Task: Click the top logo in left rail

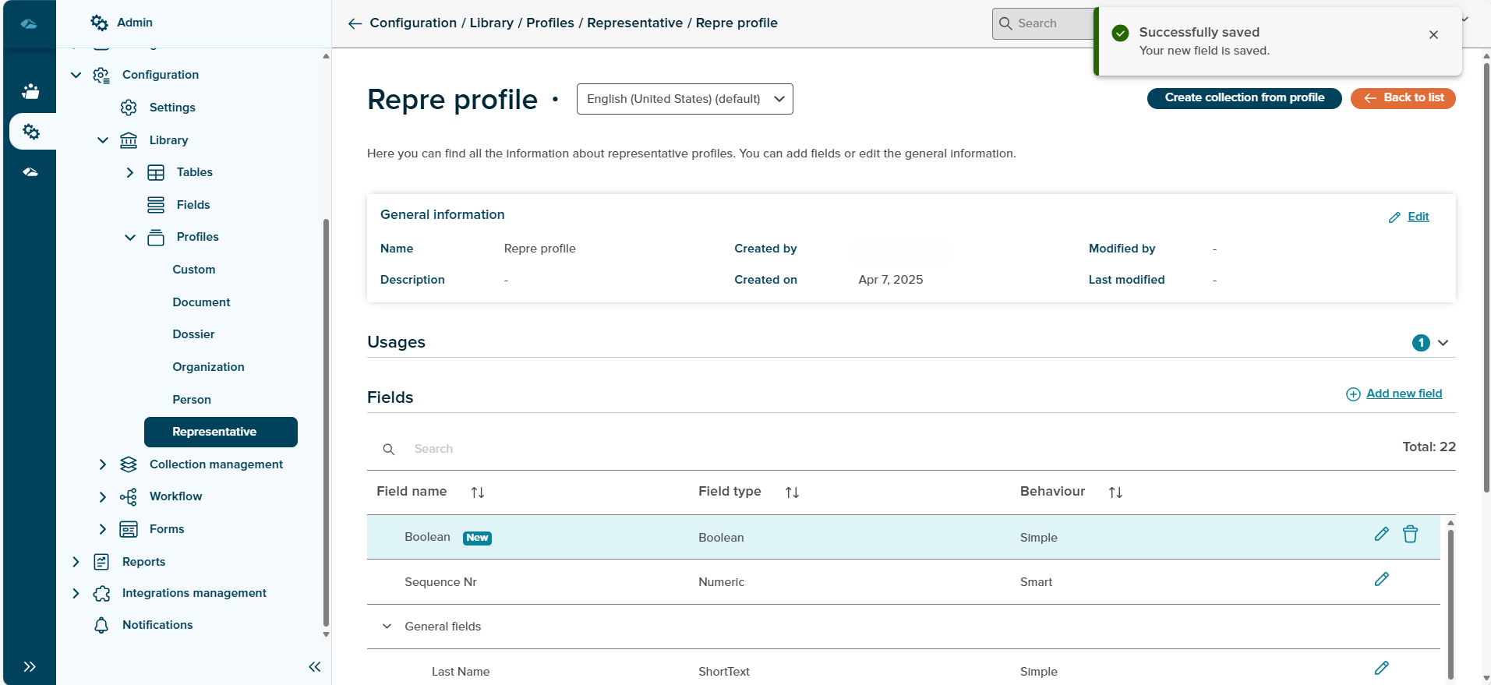Action: pos(29,23)
